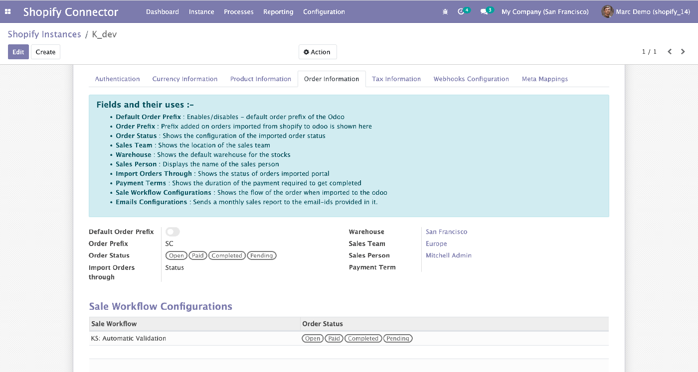The image size is (698, 372).
Task: Open the Action dropdown
Action: point(318,52)
